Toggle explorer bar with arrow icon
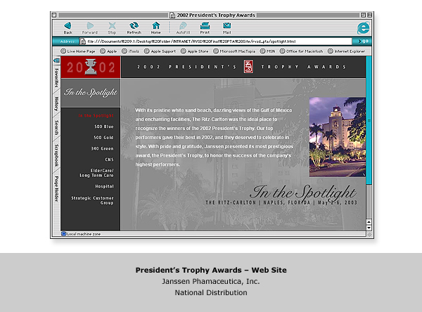The height and width of the screenshot is (312, 422). click(56, 60)
